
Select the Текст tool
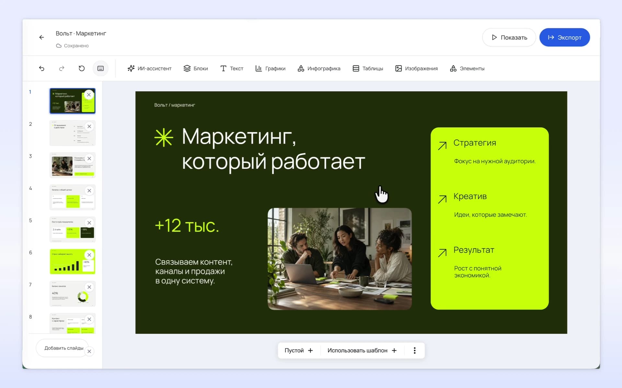(x=232, y=68)
